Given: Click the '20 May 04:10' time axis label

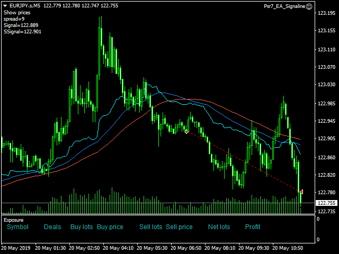Looking at the screenshot, I should tap(118, 248).
